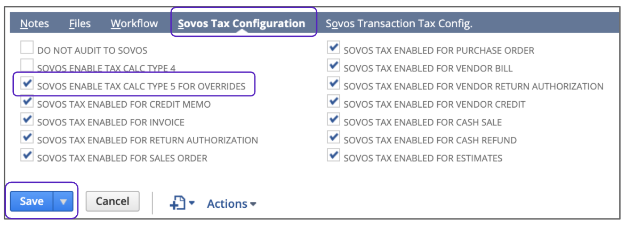626x227 pixels.
Task: Click the Save button
Action: tap(31, 201)
